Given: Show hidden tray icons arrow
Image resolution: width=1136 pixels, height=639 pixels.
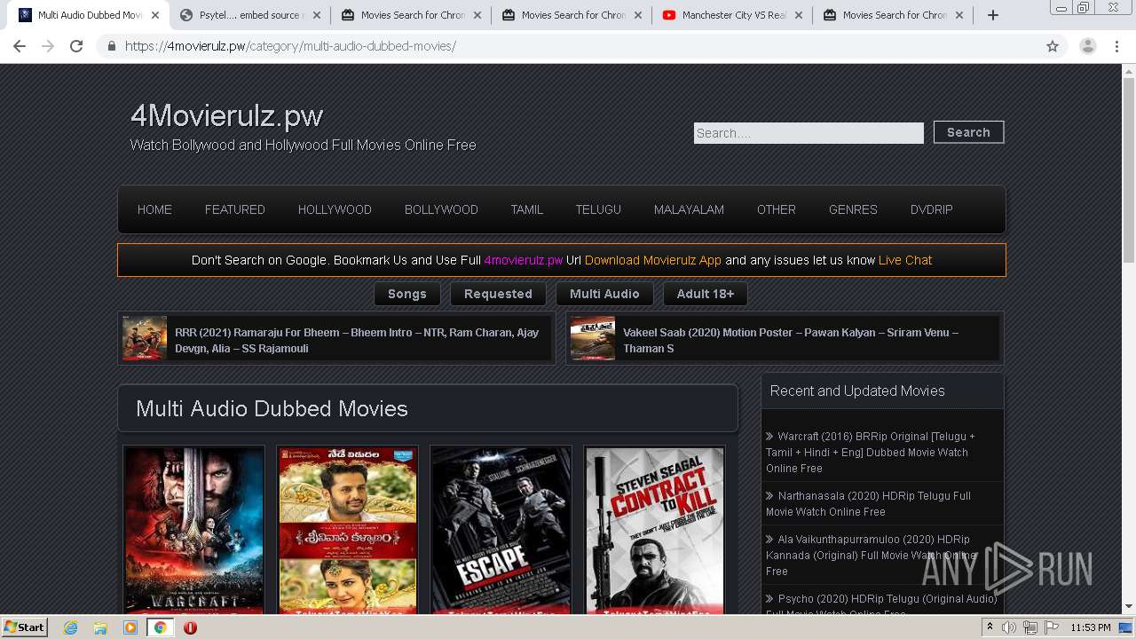Looking at the screenshot, I should click(990, 627).
